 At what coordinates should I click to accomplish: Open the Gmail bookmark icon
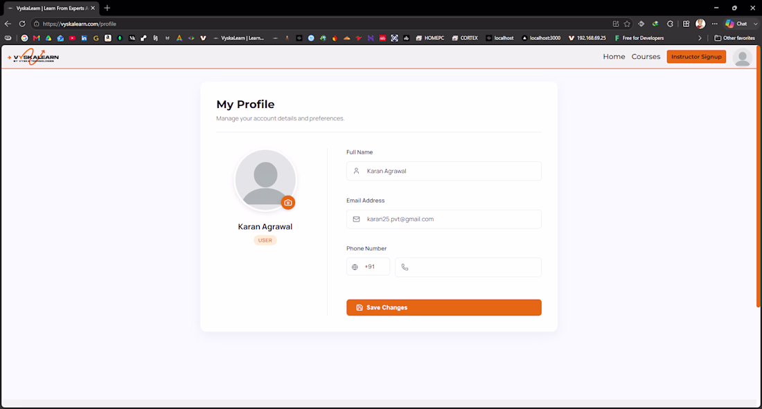pyautogui.click(x=37, y=38)
